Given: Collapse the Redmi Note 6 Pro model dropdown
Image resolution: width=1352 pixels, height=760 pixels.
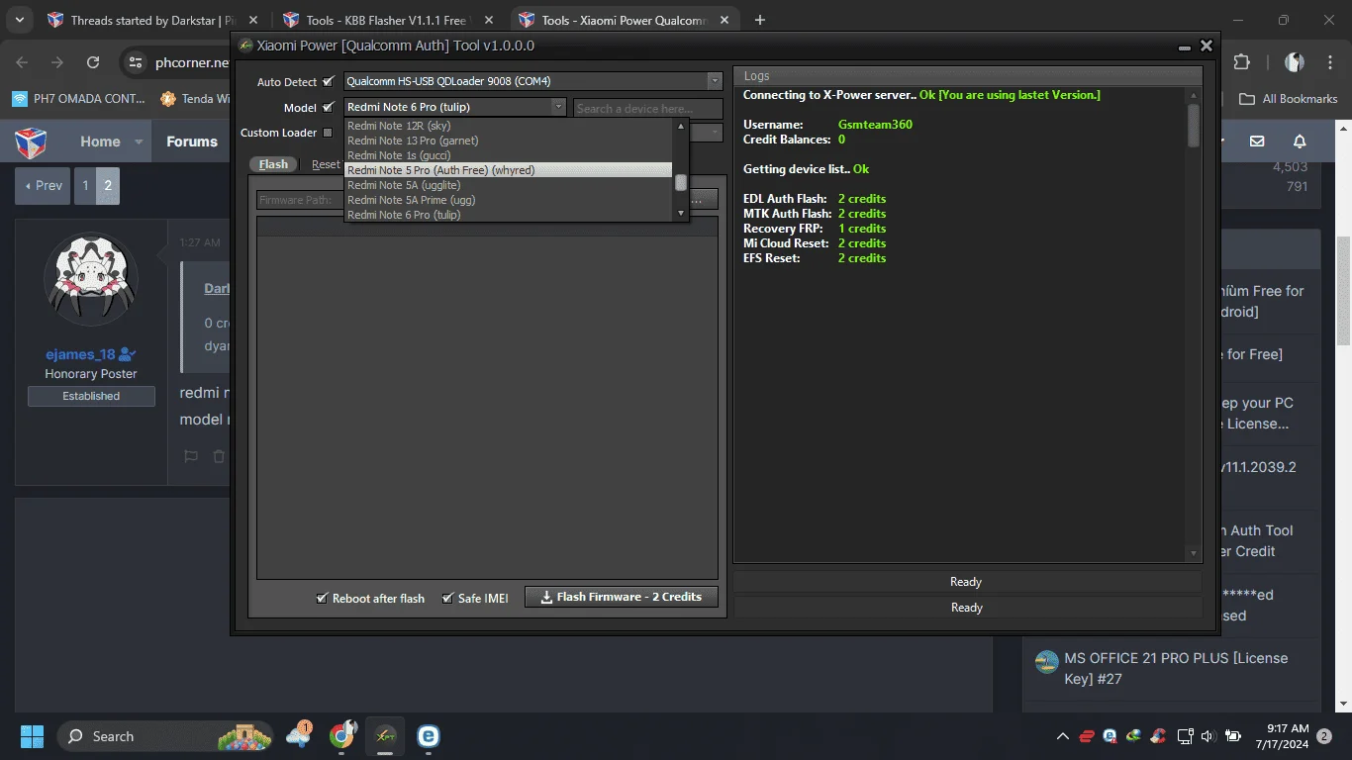Looking at the screenshot, I should click(x=558, y=107).
